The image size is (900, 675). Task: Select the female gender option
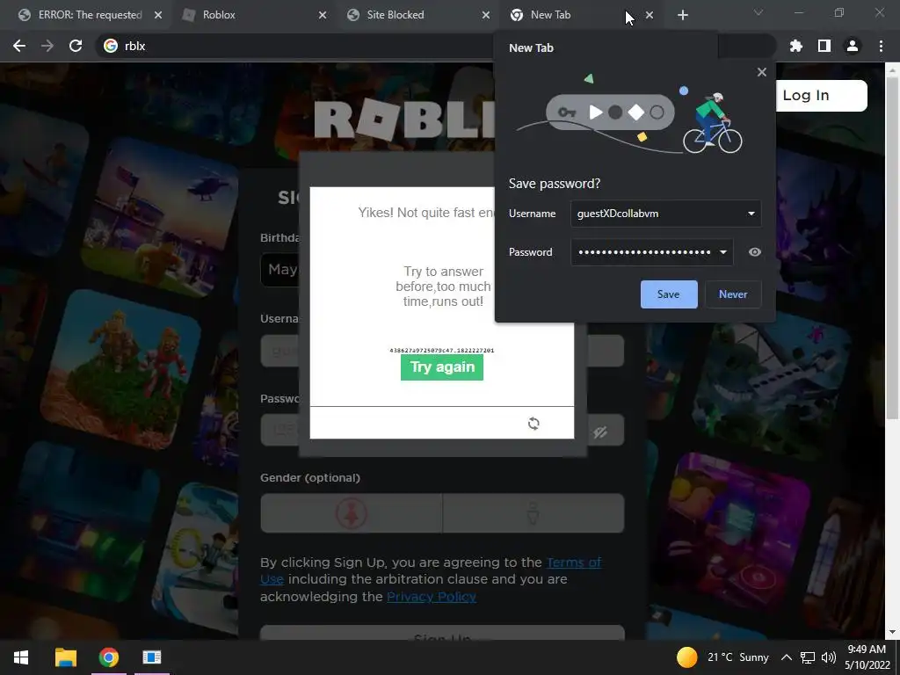(x=352, y=513)
